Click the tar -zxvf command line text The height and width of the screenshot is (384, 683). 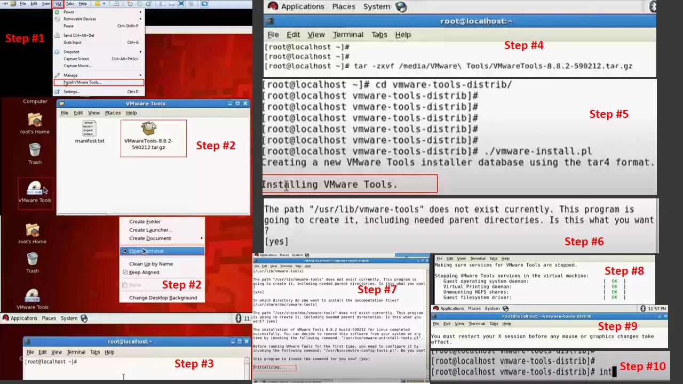click(494, 66)
